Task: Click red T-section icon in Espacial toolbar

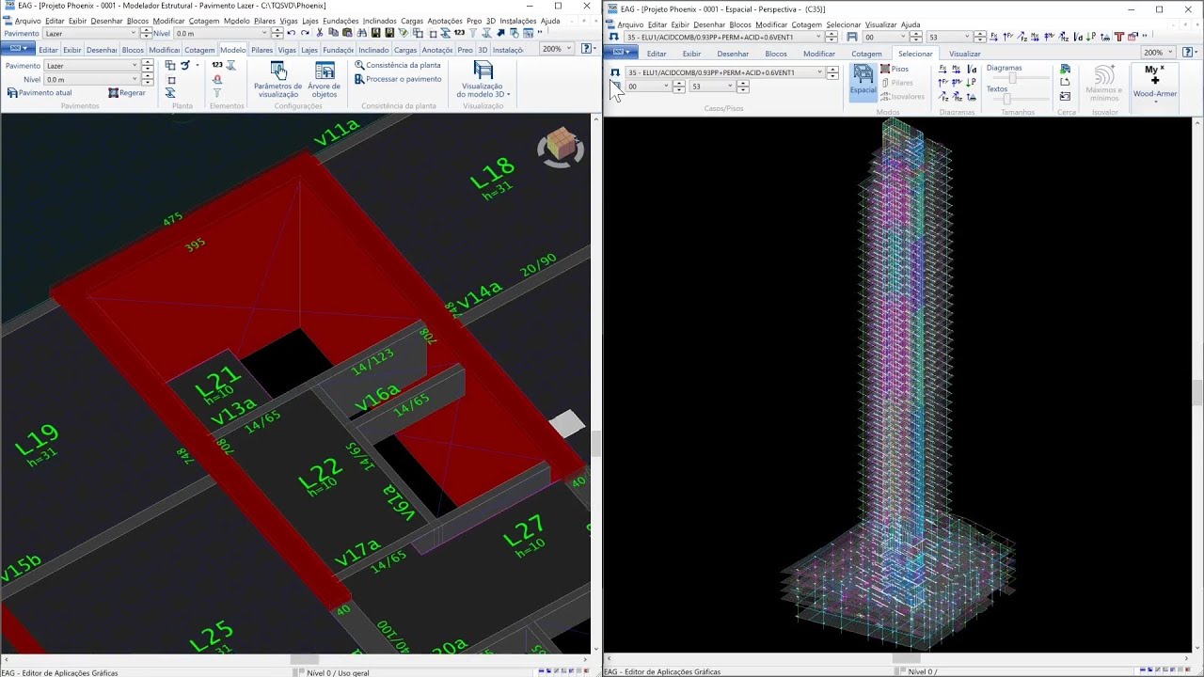Action: [x=1119, y=37]
